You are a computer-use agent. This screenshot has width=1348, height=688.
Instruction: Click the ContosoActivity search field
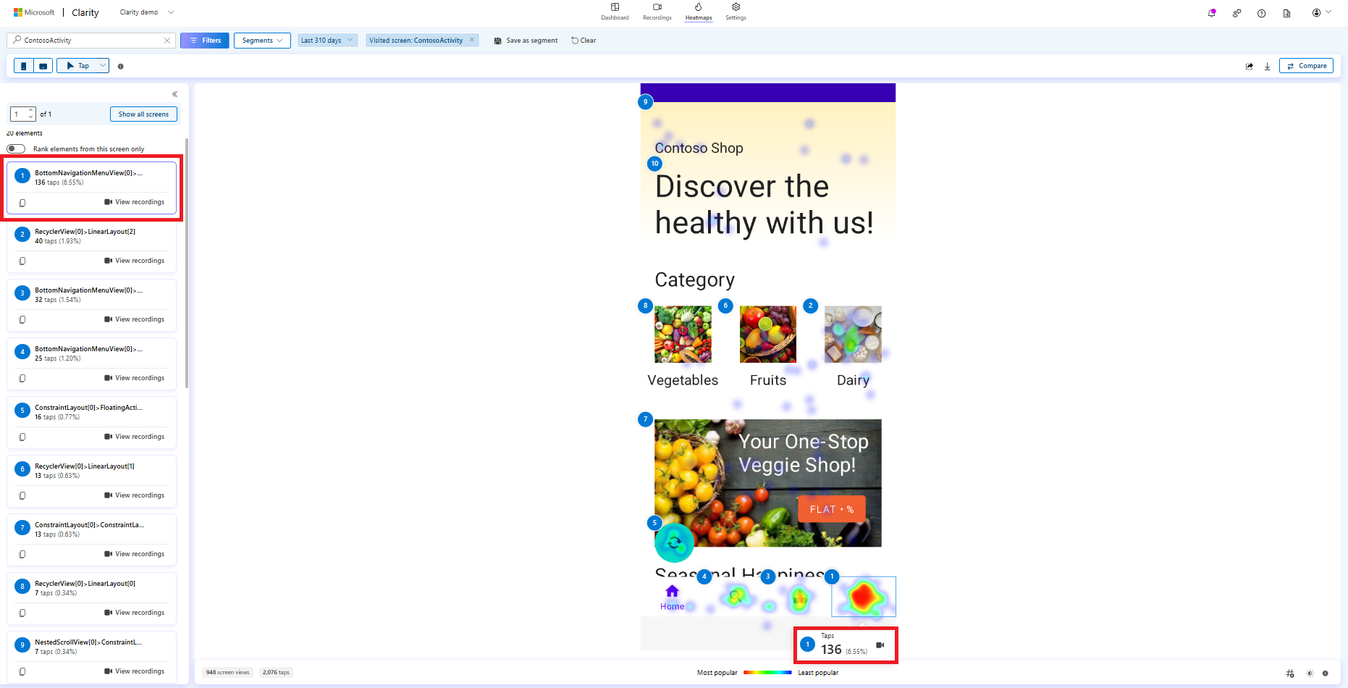click(90, 41)
